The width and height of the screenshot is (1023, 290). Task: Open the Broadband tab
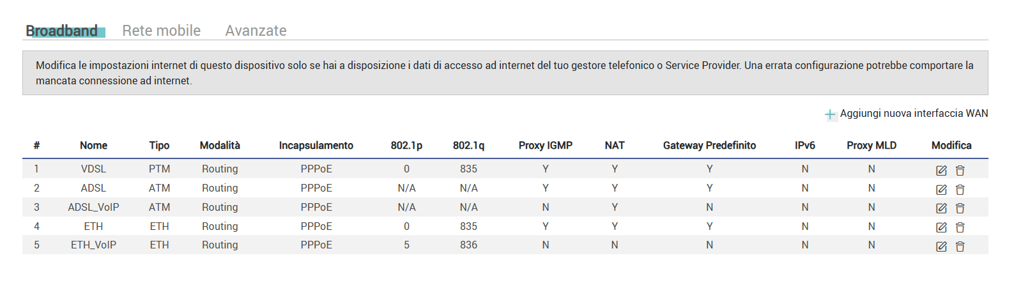click(x=62, y=31)
